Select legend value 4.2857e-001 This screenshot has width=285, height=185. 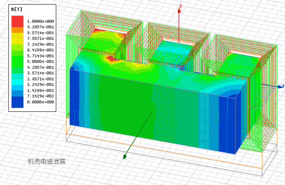pos(41,67)
